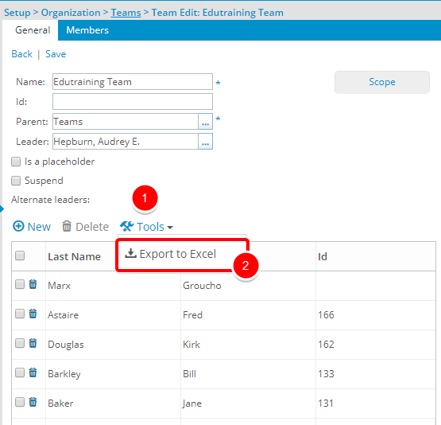
Task: Click the trash icon for Marx row
Action: [x=33, y=284]
